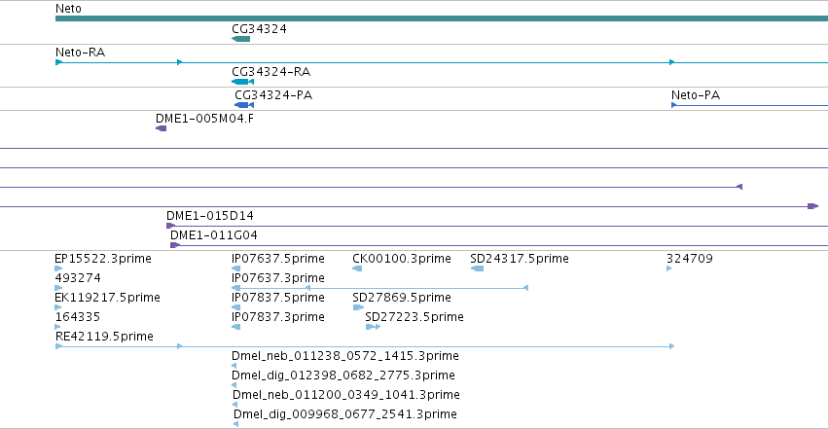
Task: Click the Dmel_neb_011238_0572_1415.3prime label
Action: point(345,356)
